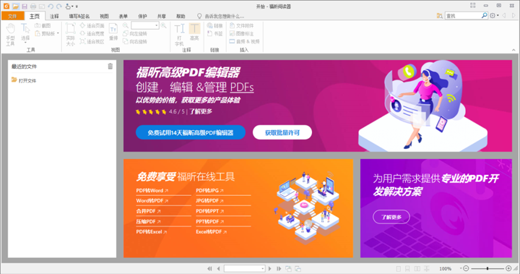This screenshot has height=274, width=520.
Task: Click the 链接 link tool
Action: [x=215, y=25]
